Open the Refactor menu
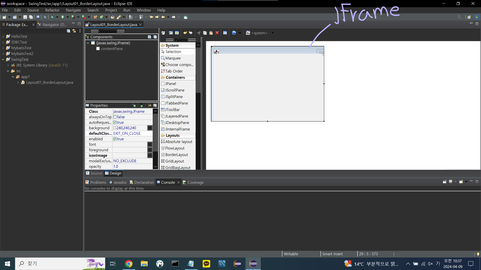481x270 pixels. (52, 10)
